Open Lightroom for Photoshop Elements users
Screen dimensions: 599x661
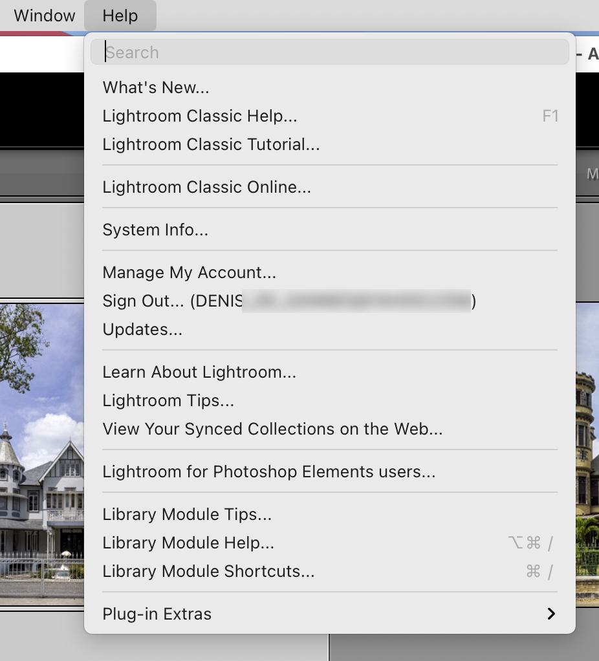point(267,471)
